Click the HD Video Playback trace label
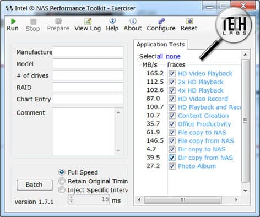 [205, 74]
